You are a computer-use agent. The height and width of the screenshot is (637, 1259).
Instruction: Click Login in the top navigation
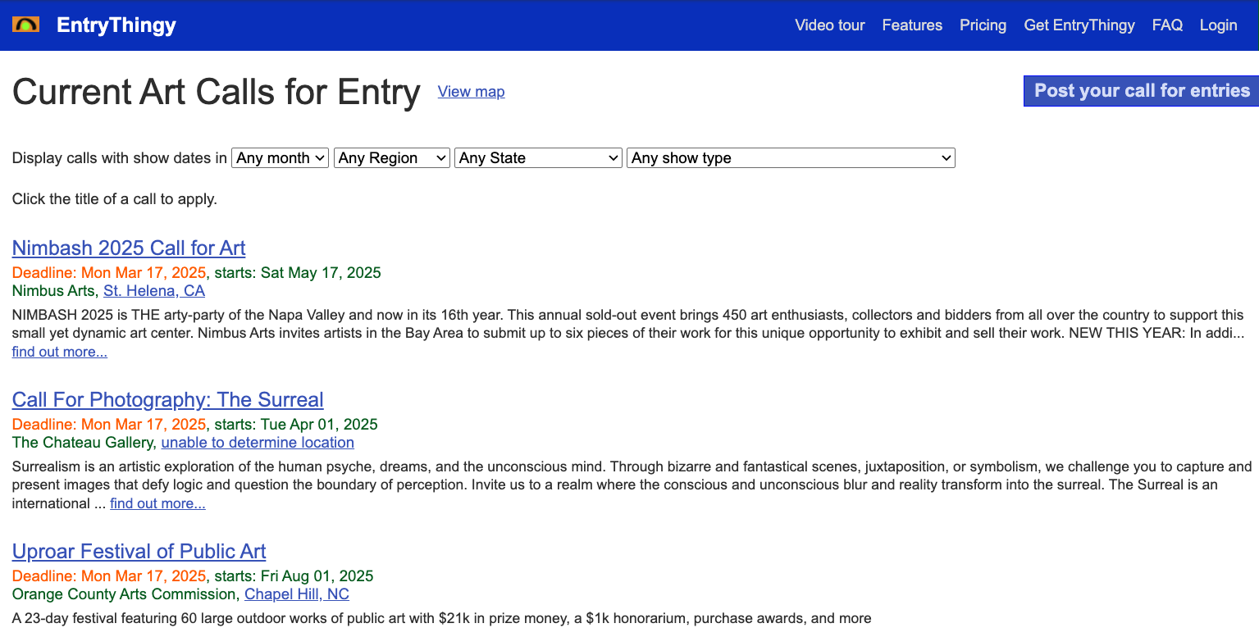(x=1218, y=25)
